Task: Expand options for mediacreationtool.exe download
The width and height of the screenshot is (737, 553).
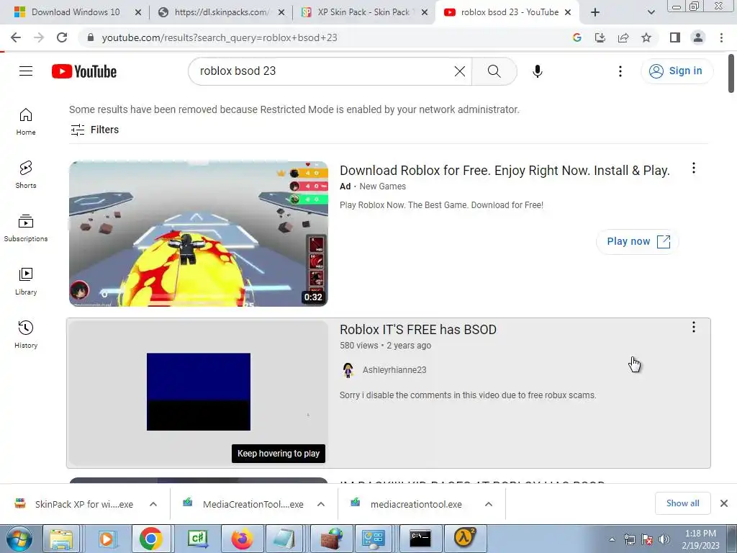Action: (x=489, y=504)
